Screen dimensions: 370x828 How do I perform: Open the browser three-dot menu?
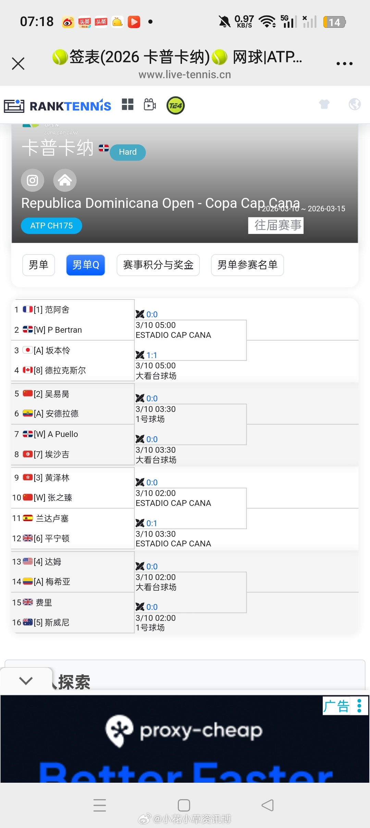pyautogui.click(x=345, y=63)
